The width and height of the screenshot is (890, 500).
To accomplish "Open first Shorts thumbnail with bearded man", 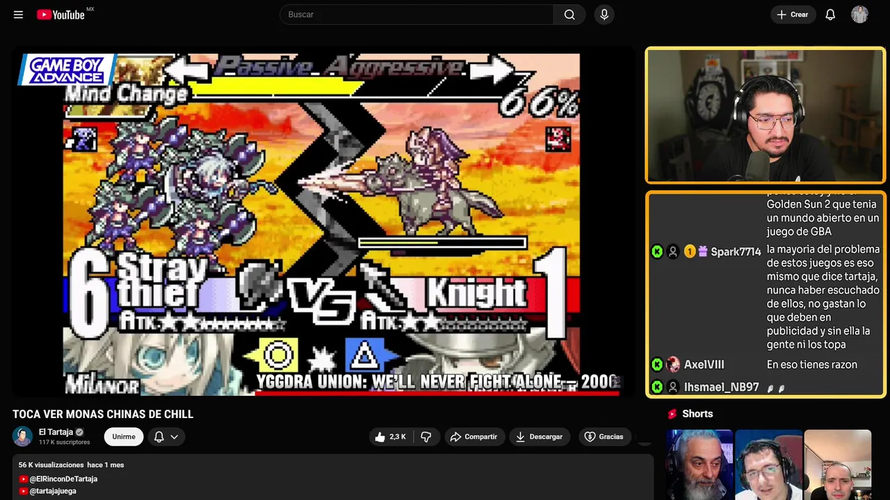I will click(699, 465).
